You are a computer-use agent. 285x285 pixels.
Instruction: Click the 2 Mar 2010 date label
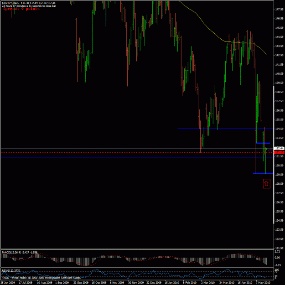[208, 283]
